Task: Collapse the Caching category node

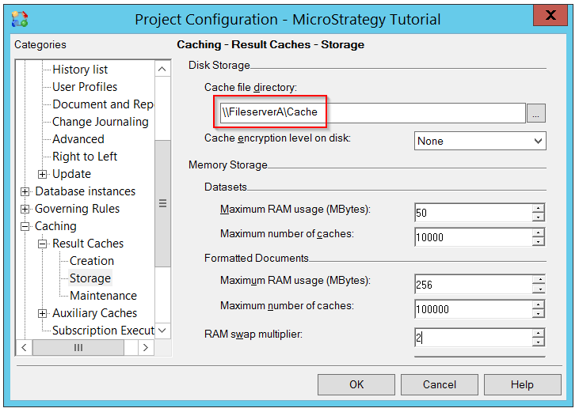Action: click(x=25, y=226)
